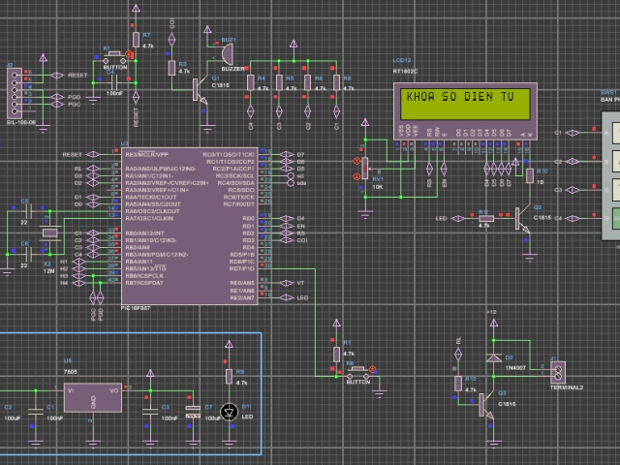
Task: Decrease the RV1 potentiometer with the lower arrow
Action: coord(356,176)
